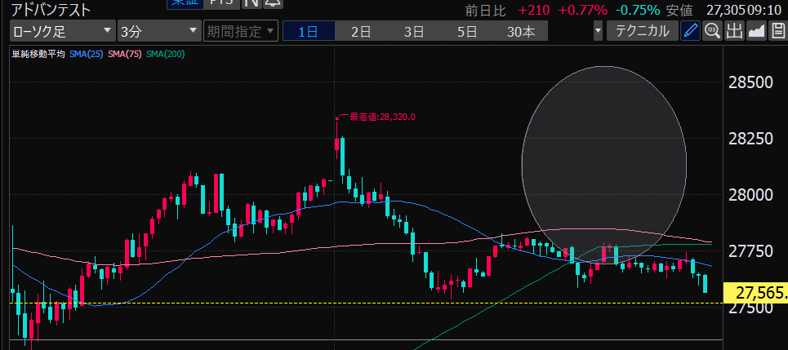Open the ローソク足 chart type dropdown
Viewport: 788px width, 350px height.
pos(62,32)
